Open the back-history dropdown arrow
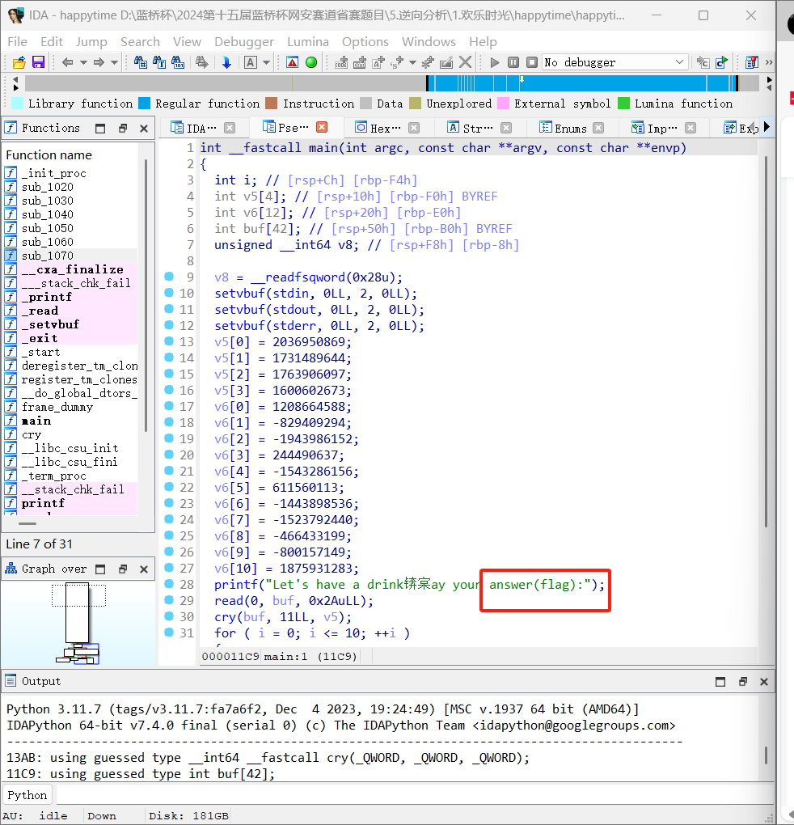 (x=83, y=62)
